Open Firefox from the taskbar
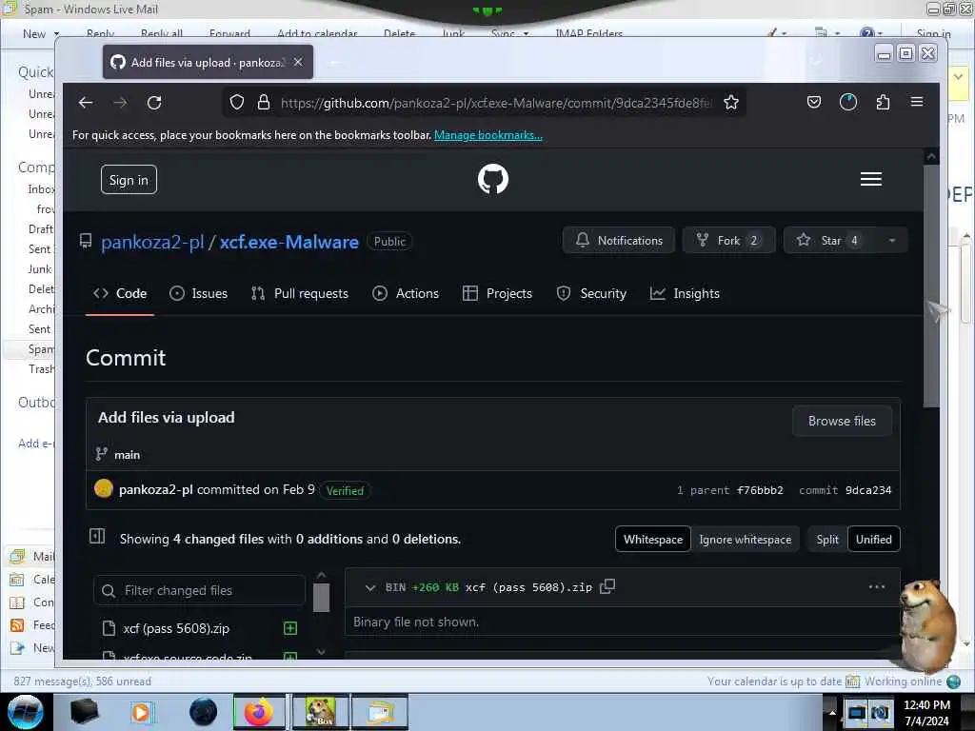 (259, 712)
